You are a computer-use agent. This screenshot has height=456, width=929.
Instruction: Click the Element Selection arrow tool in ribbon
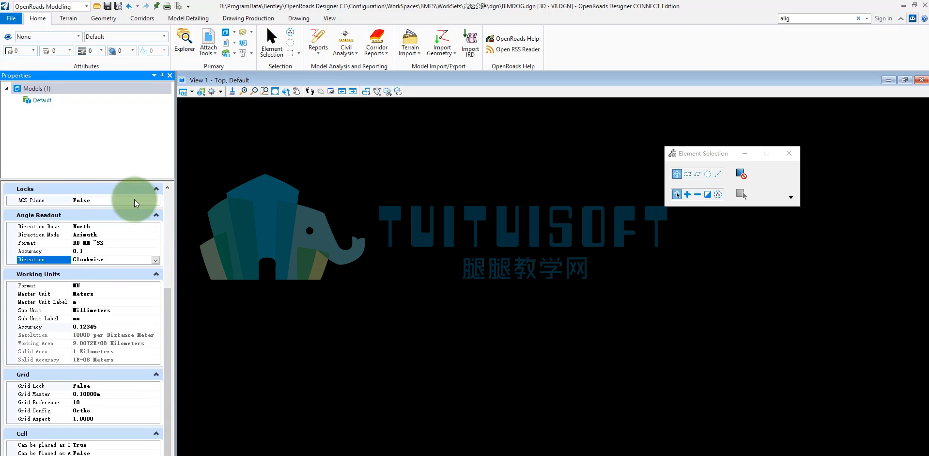pyautogui.click(x=271, y=43)
